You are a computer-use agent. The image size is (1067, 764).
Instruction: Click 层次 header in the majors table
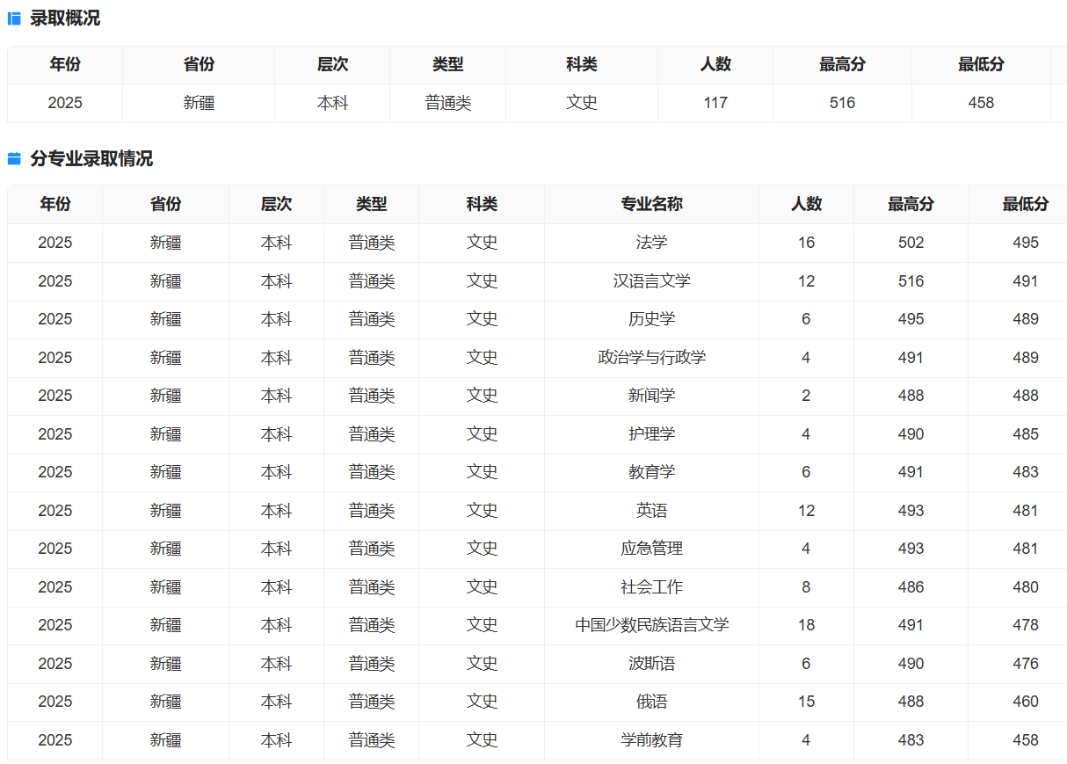(276, 204)
